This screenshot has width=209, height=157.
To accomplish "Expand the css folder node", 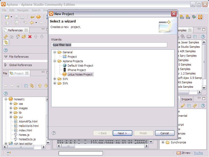I will coord(11,103).
